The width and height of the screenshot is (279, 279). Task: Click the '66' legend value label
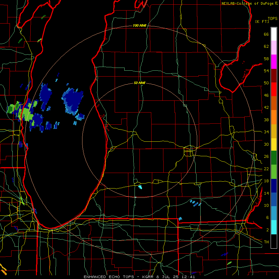[266, 34]
